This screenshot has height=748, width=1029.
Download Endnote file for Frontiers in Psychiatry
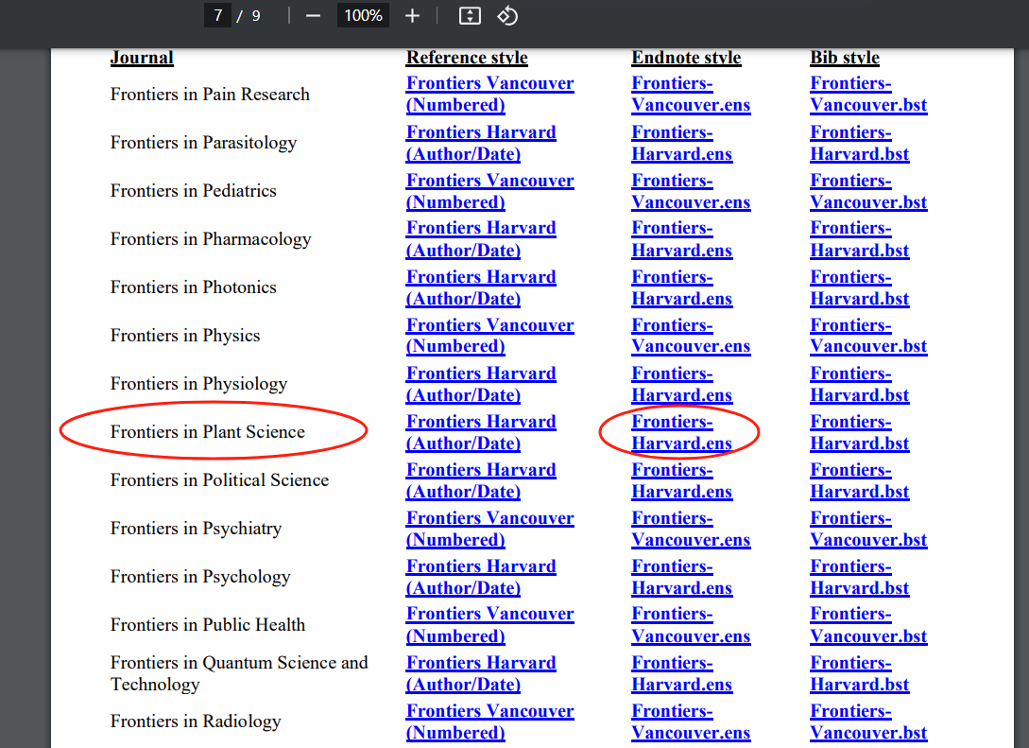pos(691,529)
